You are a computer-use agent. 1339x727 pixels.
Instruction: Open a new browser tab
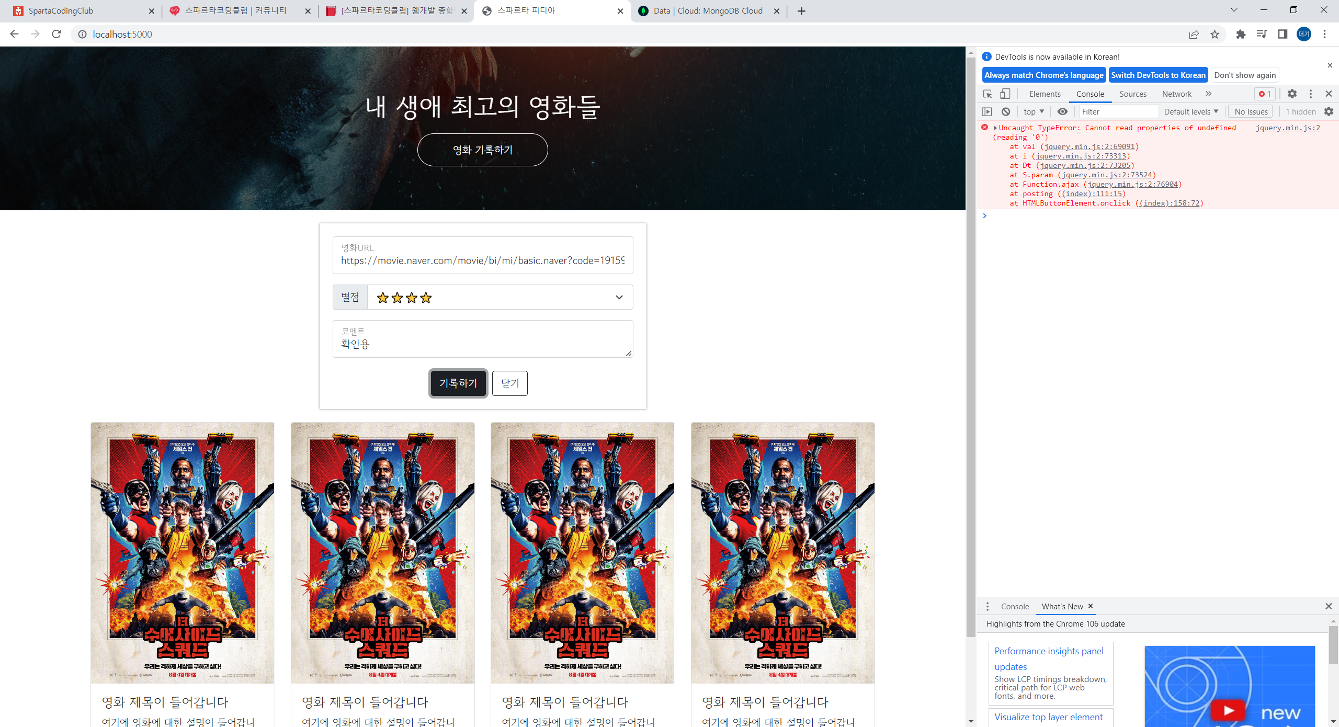(x=801, y=11)
